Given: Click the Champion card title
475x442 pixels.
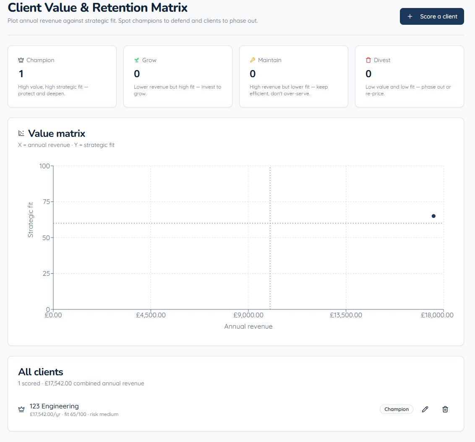Looking at the screenshot, I should pyautogui.click(x=40, y=60).
